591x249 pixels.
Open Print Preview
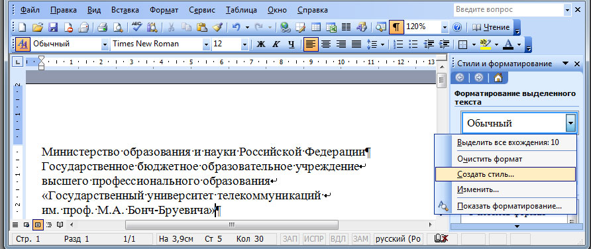(119, 27)
